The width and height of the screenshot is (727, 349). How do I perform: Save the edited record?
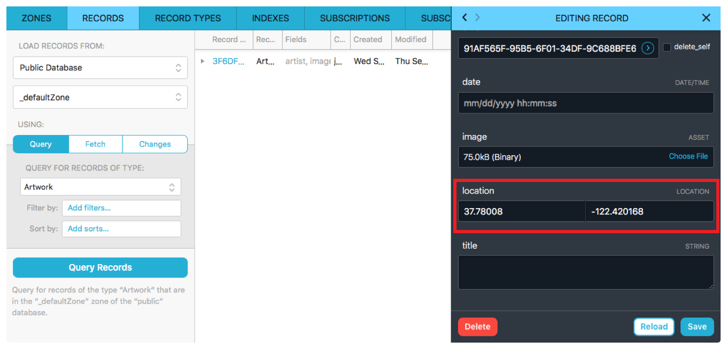(x=697, y=327)
